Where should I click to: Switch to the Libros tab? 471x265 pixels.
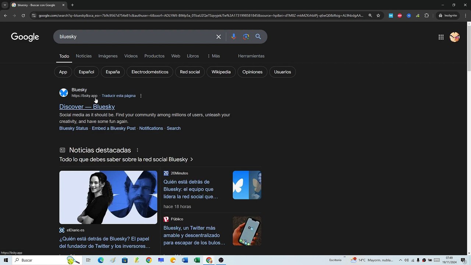tap(193, 56)
